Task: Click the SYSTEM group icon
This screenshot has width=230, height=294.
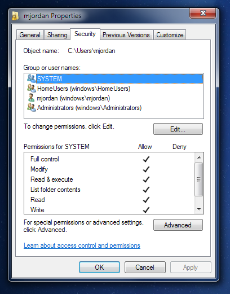Action: (x=31, y=78)
